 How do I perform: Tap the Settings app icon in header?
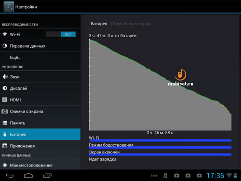[x=9, y=7]
